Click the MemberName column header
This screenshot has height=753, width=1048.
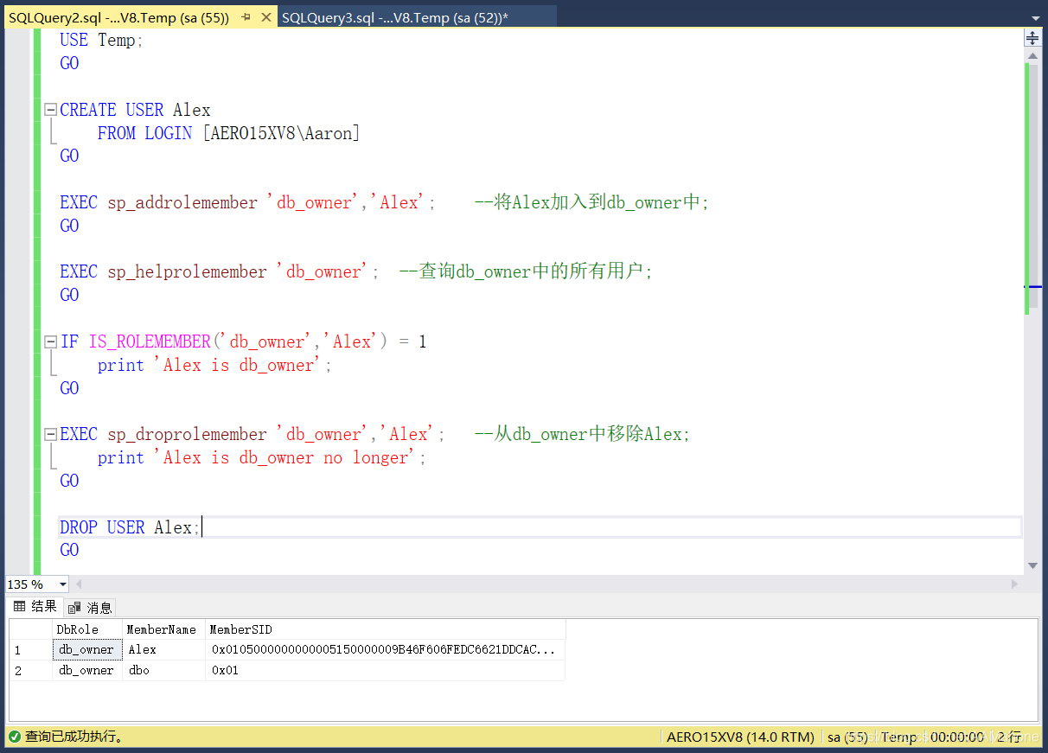pyautogui.click(x=163, y=629)
